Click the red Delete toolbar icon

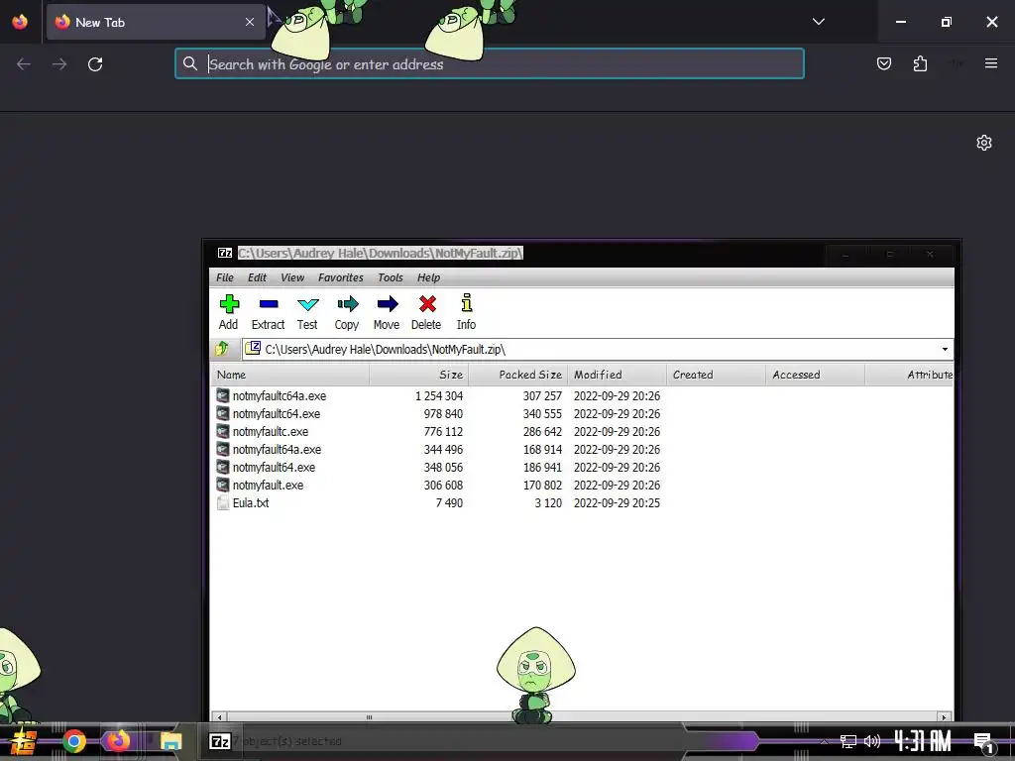426,312
